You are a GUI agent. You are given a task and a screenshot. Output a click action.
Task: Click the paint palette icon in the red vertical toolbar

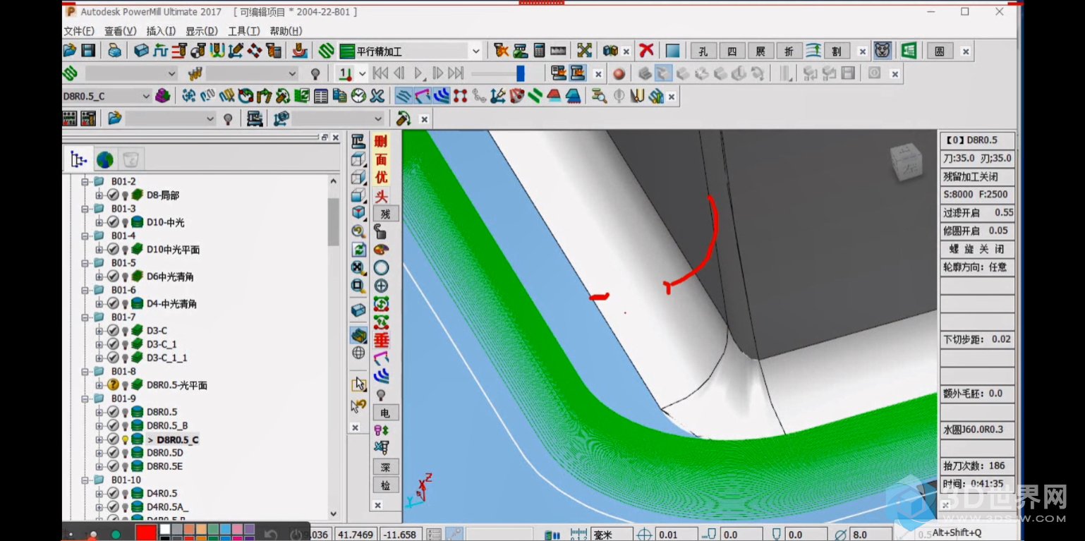tap(381, 250)
